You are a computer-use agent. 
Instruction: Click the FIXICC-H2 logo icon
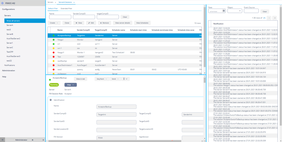[3, 3]
